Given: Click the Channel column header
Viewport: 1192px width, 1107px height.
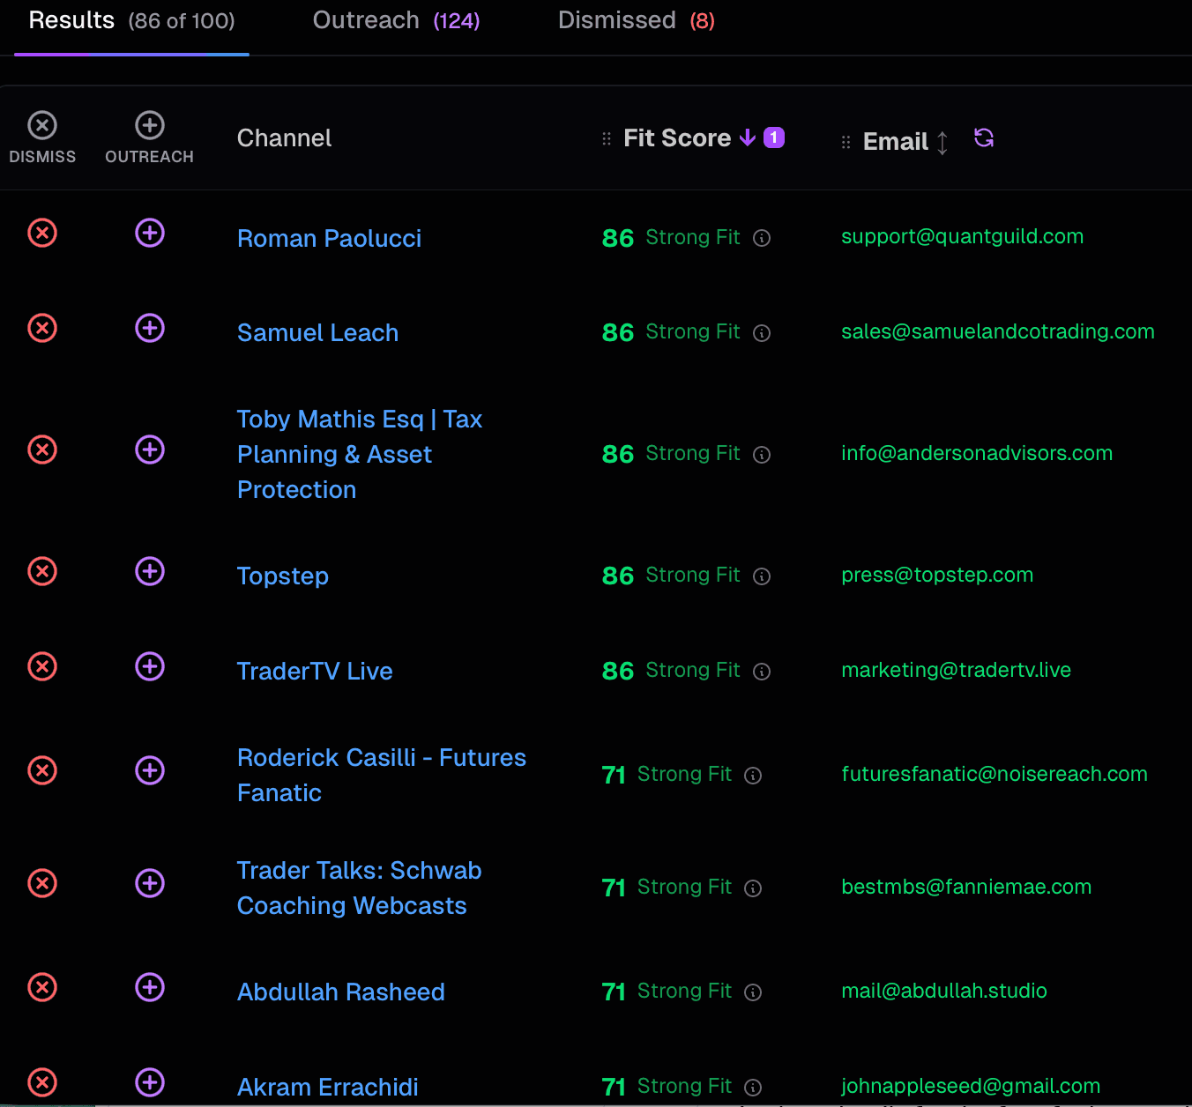Looking at the screenshot, I should coord(284,138).
